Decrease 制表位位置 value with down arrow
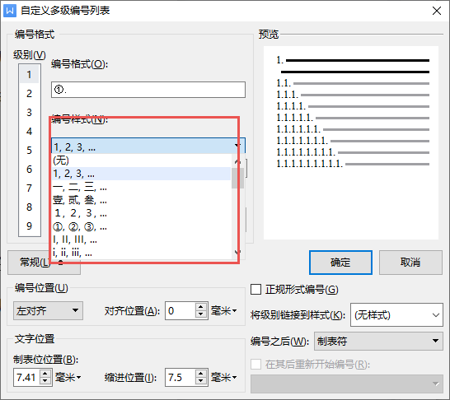Image resolution: width=450 pixels, height=400 pixels. click(45, 381)
